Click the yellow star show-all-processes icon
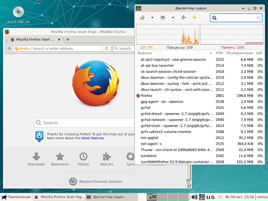 coord(195,18)
